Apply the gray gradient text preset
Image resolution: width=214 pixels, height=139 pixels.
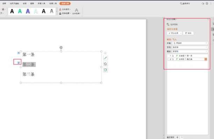(52, 11)
